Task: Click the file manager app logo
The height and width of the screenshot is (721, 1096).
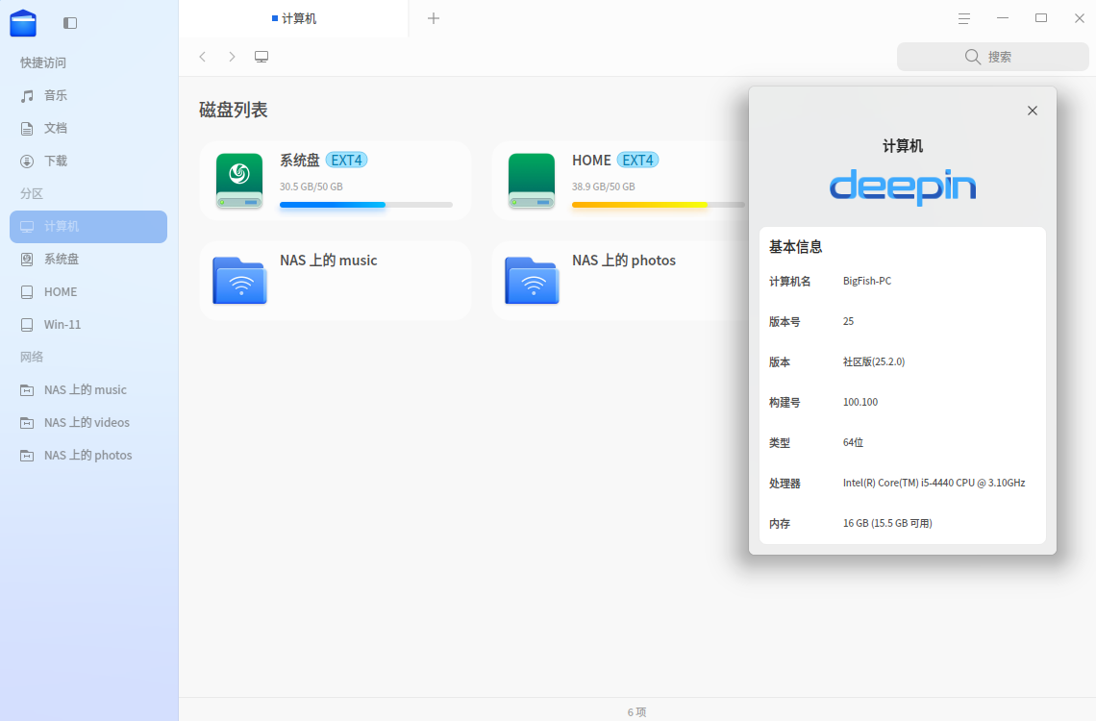Action: click(x=23, y=23)
